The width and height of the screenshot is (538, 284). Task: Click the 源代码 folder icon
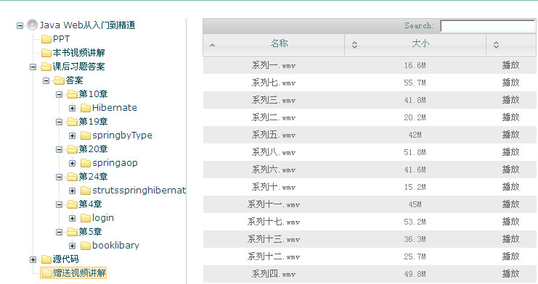click(x=46, y=259)
